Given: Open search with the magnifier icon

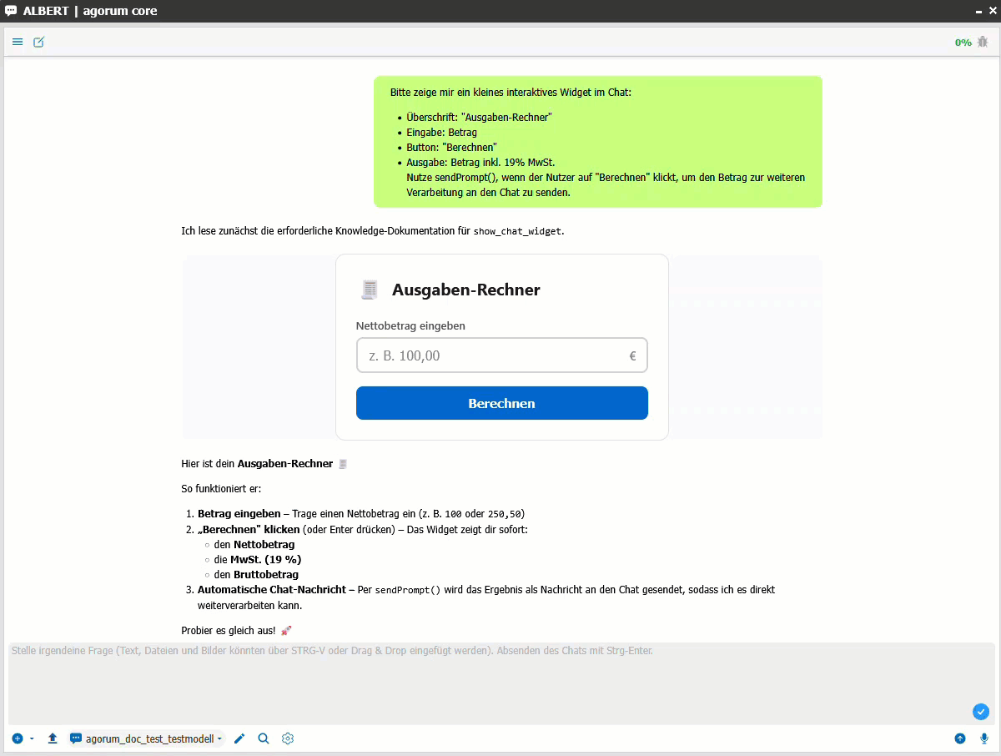Looking at the screenshot, I should tap(264, 738).
